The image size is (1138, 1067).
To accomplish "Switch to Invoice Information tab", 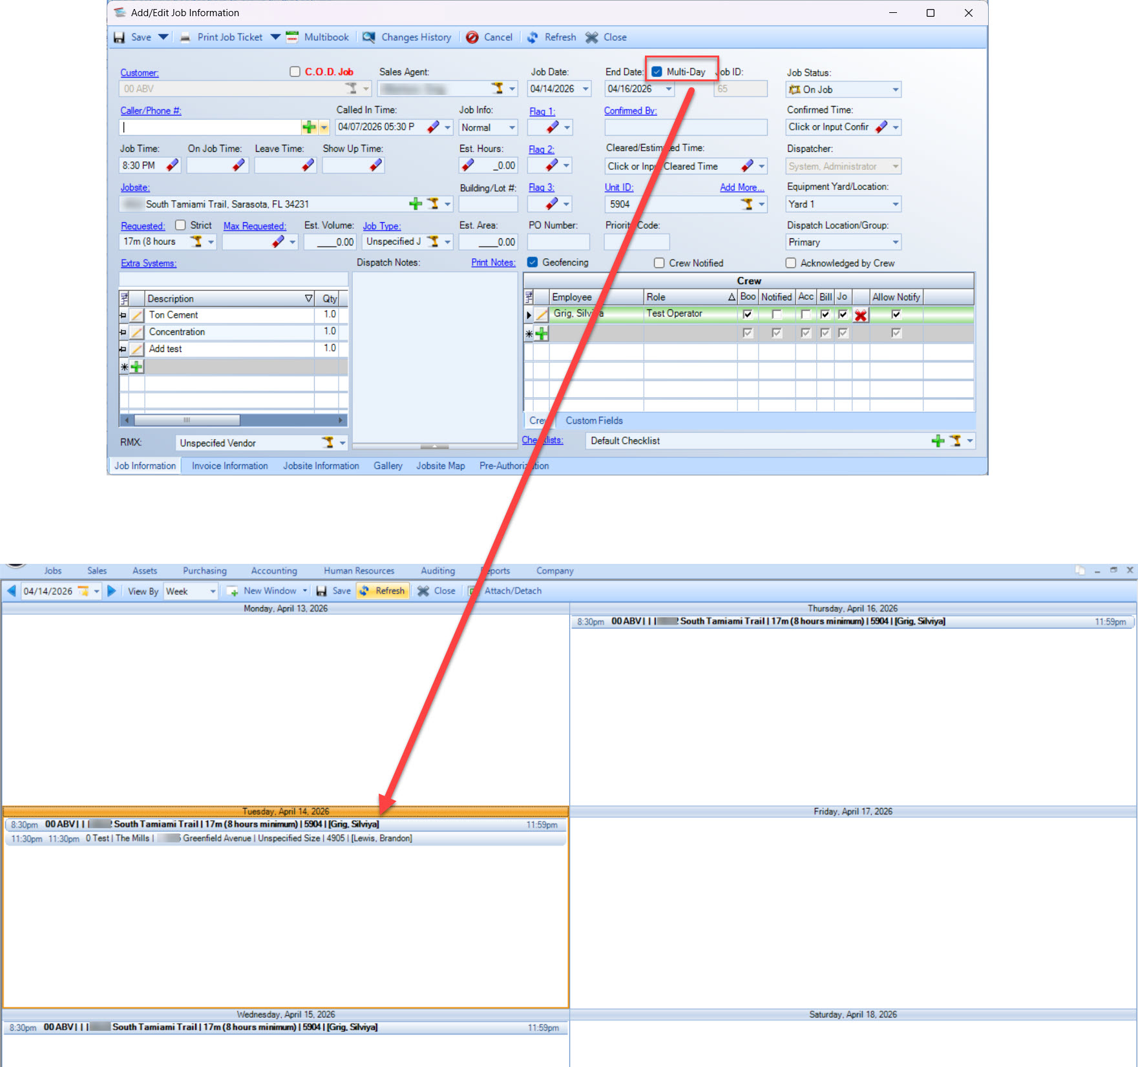I will point(230,466).
